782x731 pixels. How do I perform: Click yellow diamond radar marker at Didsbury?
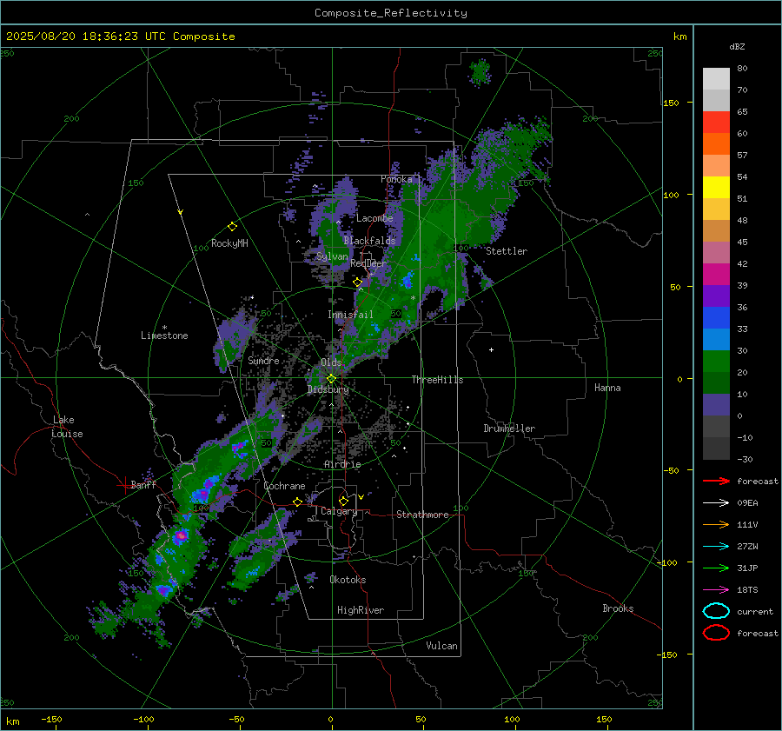tap(331, 379)
